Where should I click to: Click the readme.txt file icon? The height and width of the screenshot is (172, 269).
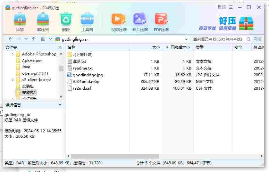tap(70, 68)
